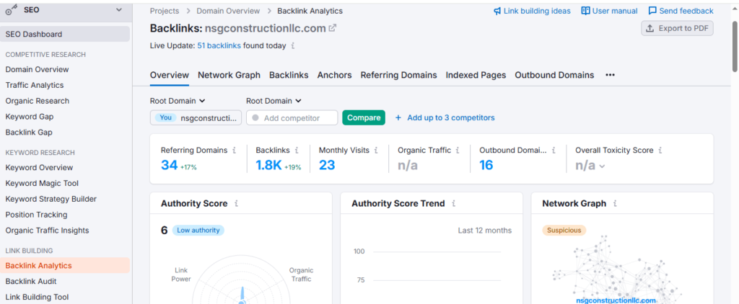
Task: Click the speech bubble icon beside Send feedback
Action: click(652, 11)
